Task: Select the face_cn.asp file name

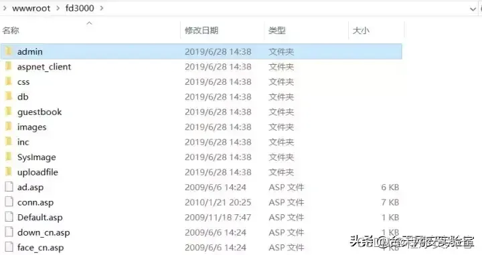Action: click(40, 248)
